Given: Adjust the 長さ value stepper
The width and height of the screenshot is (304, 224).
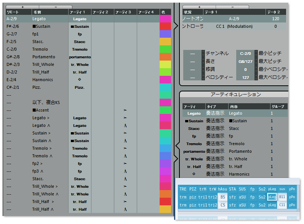Looking at the screenshot, I should 203,61.
